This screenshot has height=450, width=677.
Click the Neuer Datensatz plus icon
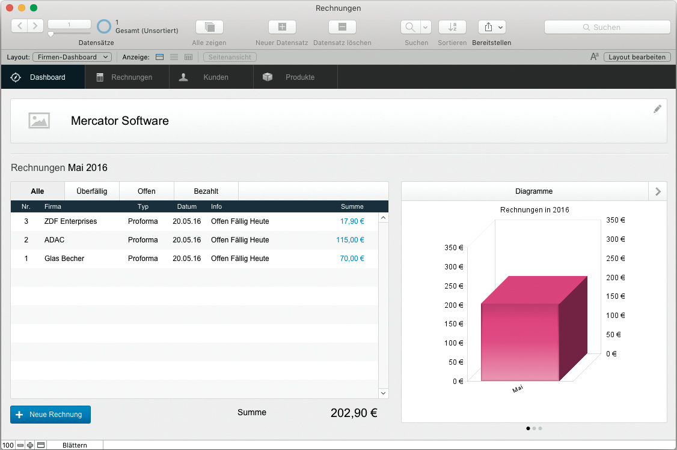(282, 27)
